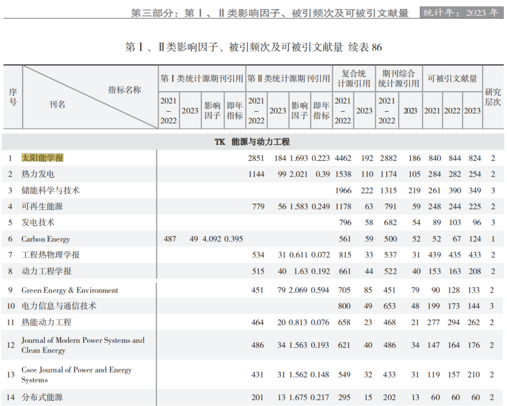Click column header 期刊综合统计源引用

click(x=398, y=79)
